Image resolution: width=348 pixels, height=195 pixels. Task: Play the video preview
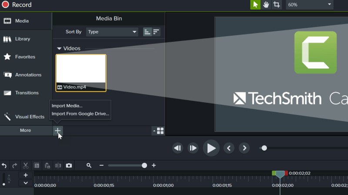coord(211,148)
